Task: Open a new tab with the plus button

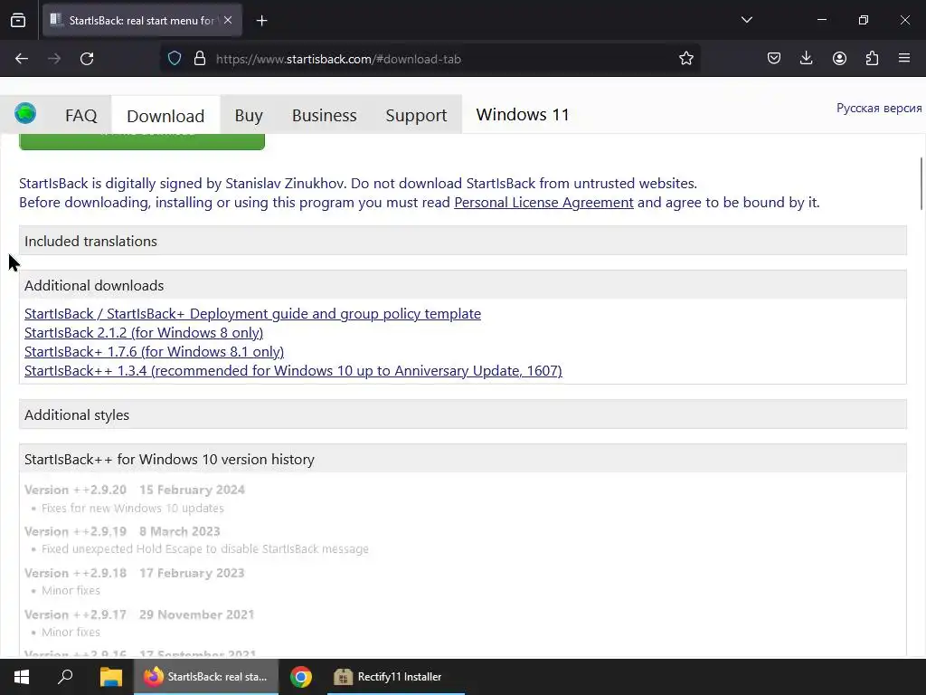Action: point(261,21)
